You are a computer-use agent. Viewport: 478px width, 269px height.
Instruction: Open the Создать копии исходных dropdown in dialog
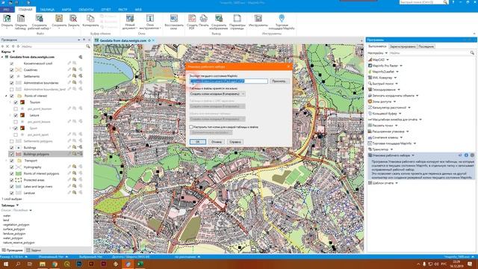pos(217,94)
